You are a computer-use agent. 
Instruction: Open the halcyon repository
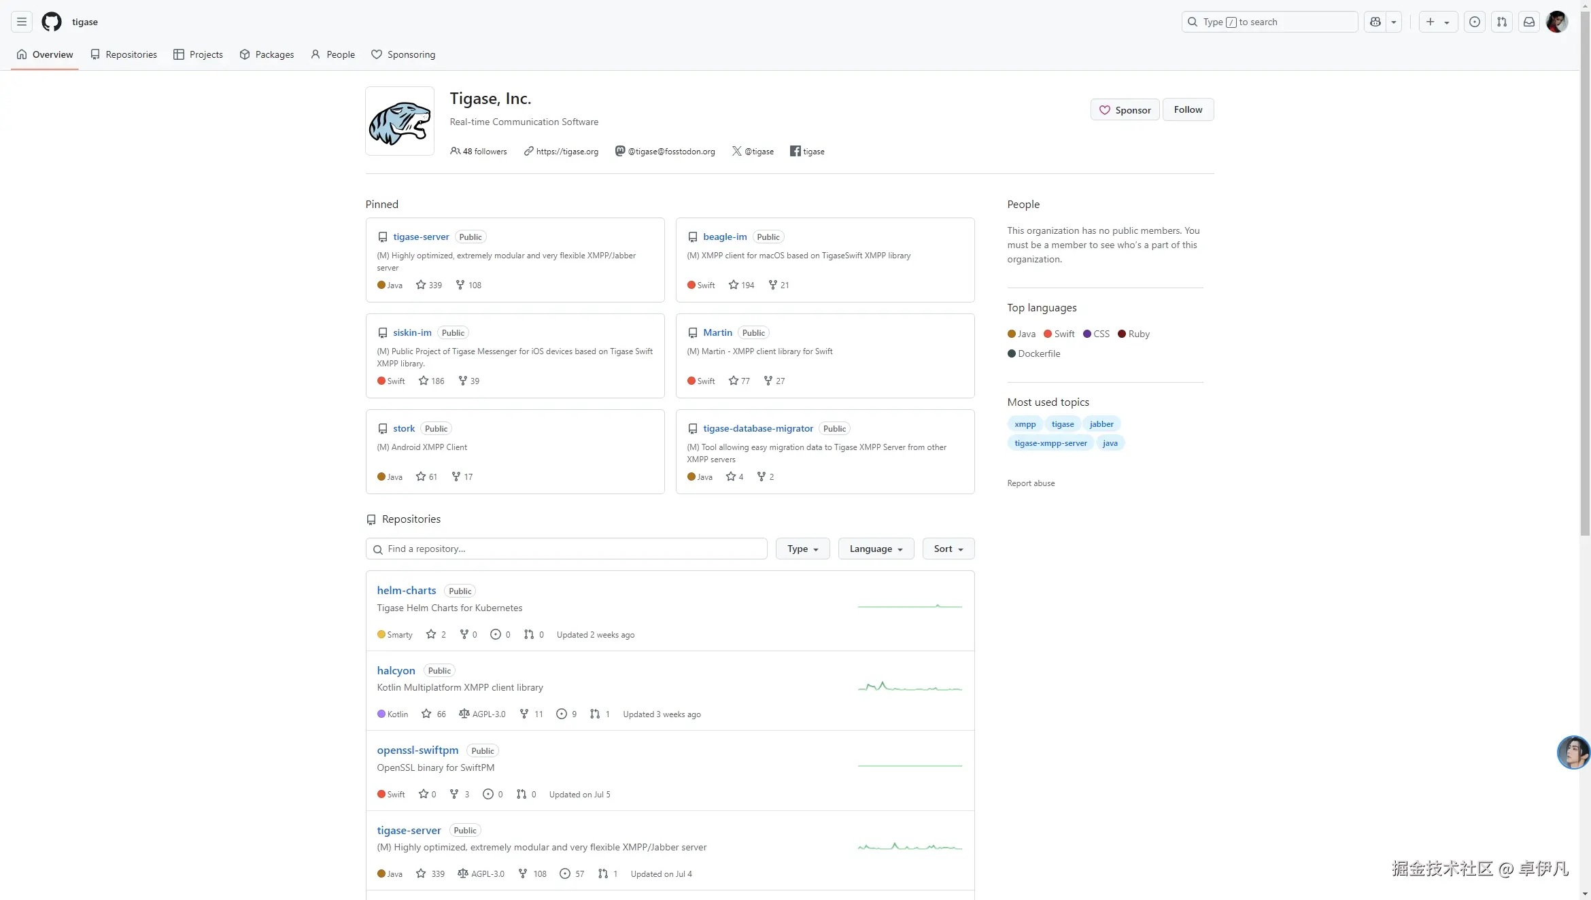tap(396, 670)
